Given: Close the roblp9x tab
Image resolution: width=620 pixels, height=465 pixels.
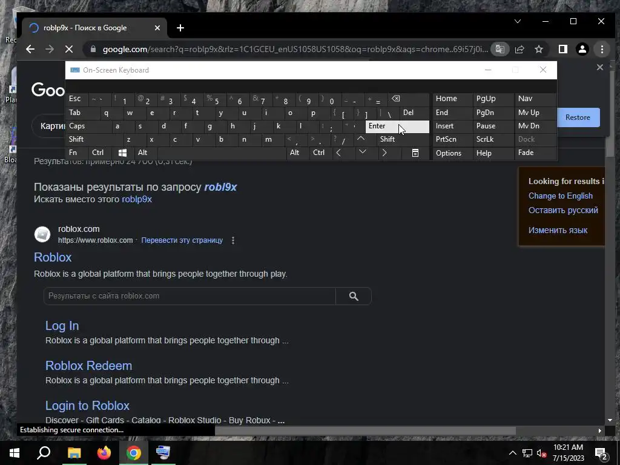Looking at the screenshot, I should click(x=157, y=28).
